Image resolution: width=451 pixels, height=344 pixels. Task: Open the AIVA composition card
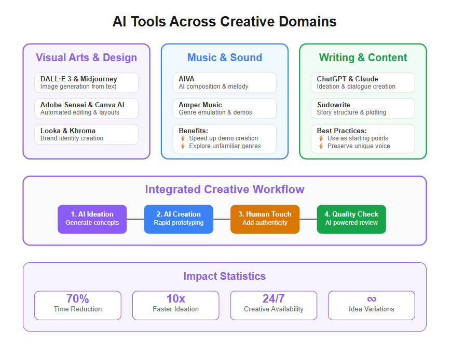tap(225, 83)
